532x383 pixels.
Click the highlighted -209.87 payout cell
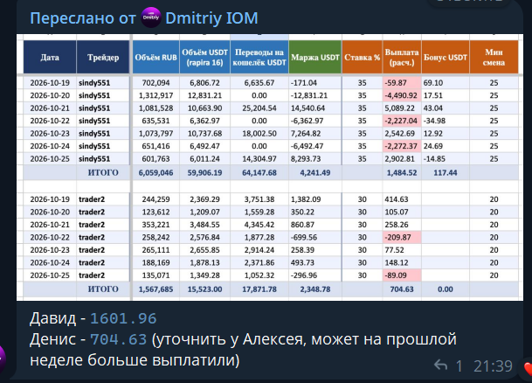pyautogui.click(x=402, y=237)
